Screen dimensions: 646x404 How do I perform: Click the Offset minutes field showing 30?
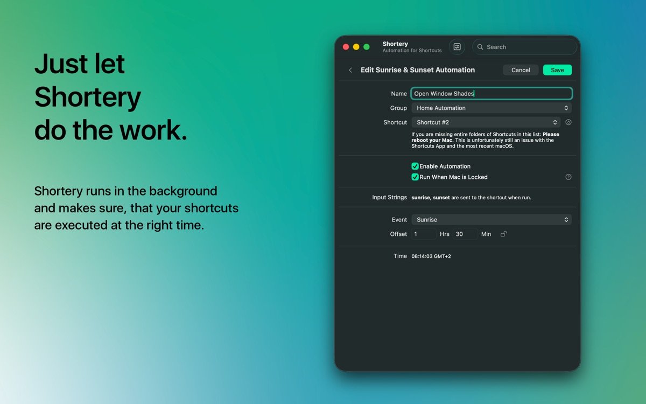(x=465, y=234)
